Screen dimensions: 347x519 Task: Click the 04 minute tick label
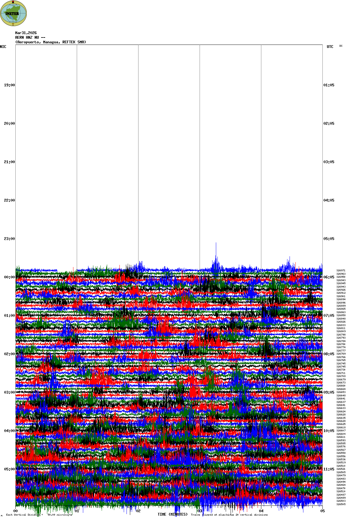point(261,511)
